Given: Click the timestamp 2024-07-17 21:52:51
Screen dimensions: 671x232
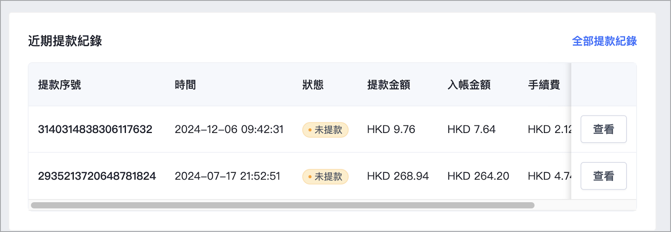Looking at the screenshot, I should coord(228,176).
